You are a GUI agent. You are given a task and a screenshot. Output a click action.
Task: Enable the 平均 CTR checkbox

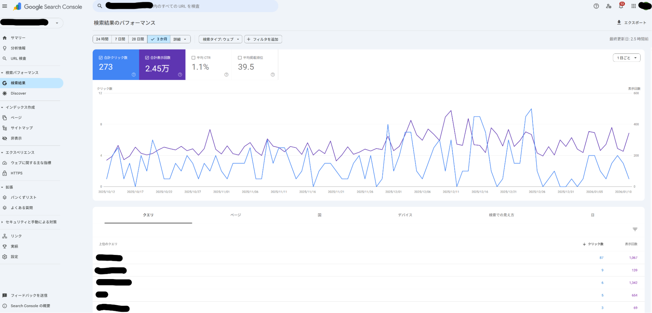(x=193, y=58)
